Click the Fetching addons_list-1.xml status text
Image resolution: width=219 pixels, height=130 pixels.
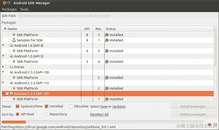(x=59, y=127)
